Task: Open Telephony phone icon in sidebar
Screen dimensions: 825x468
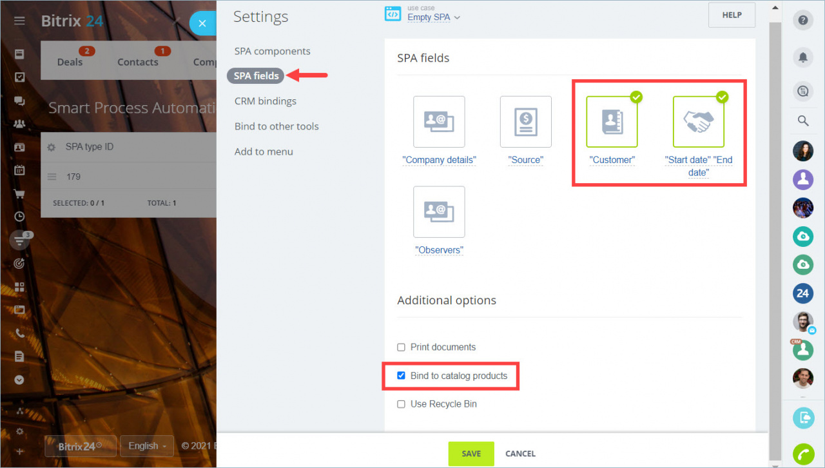Action: click(19, 333)
